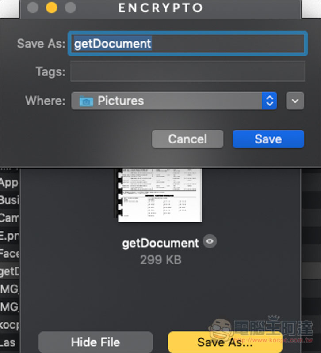Viewport: 321px width, 353px height.
Task: Click the yellow minimize window button
Action: tap(51, 8)
